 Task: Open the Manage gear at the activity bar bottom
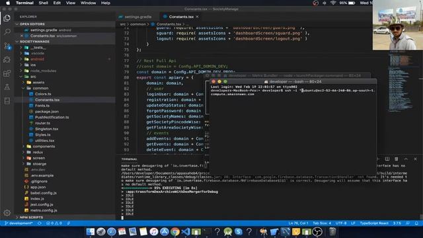(x=7, y=213)
